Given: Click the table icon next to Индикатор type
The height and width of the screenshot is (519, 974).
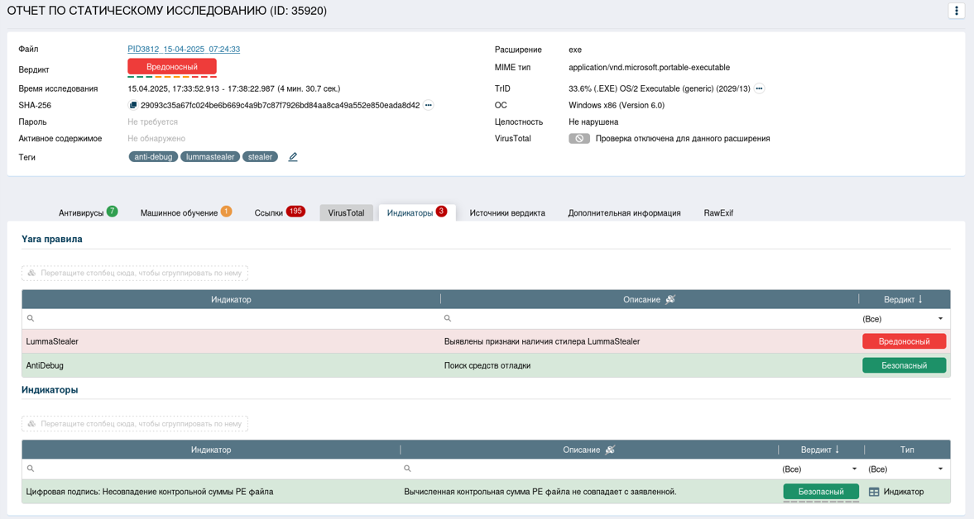Looking at the screenshot, I should click(x=874, y=492).
